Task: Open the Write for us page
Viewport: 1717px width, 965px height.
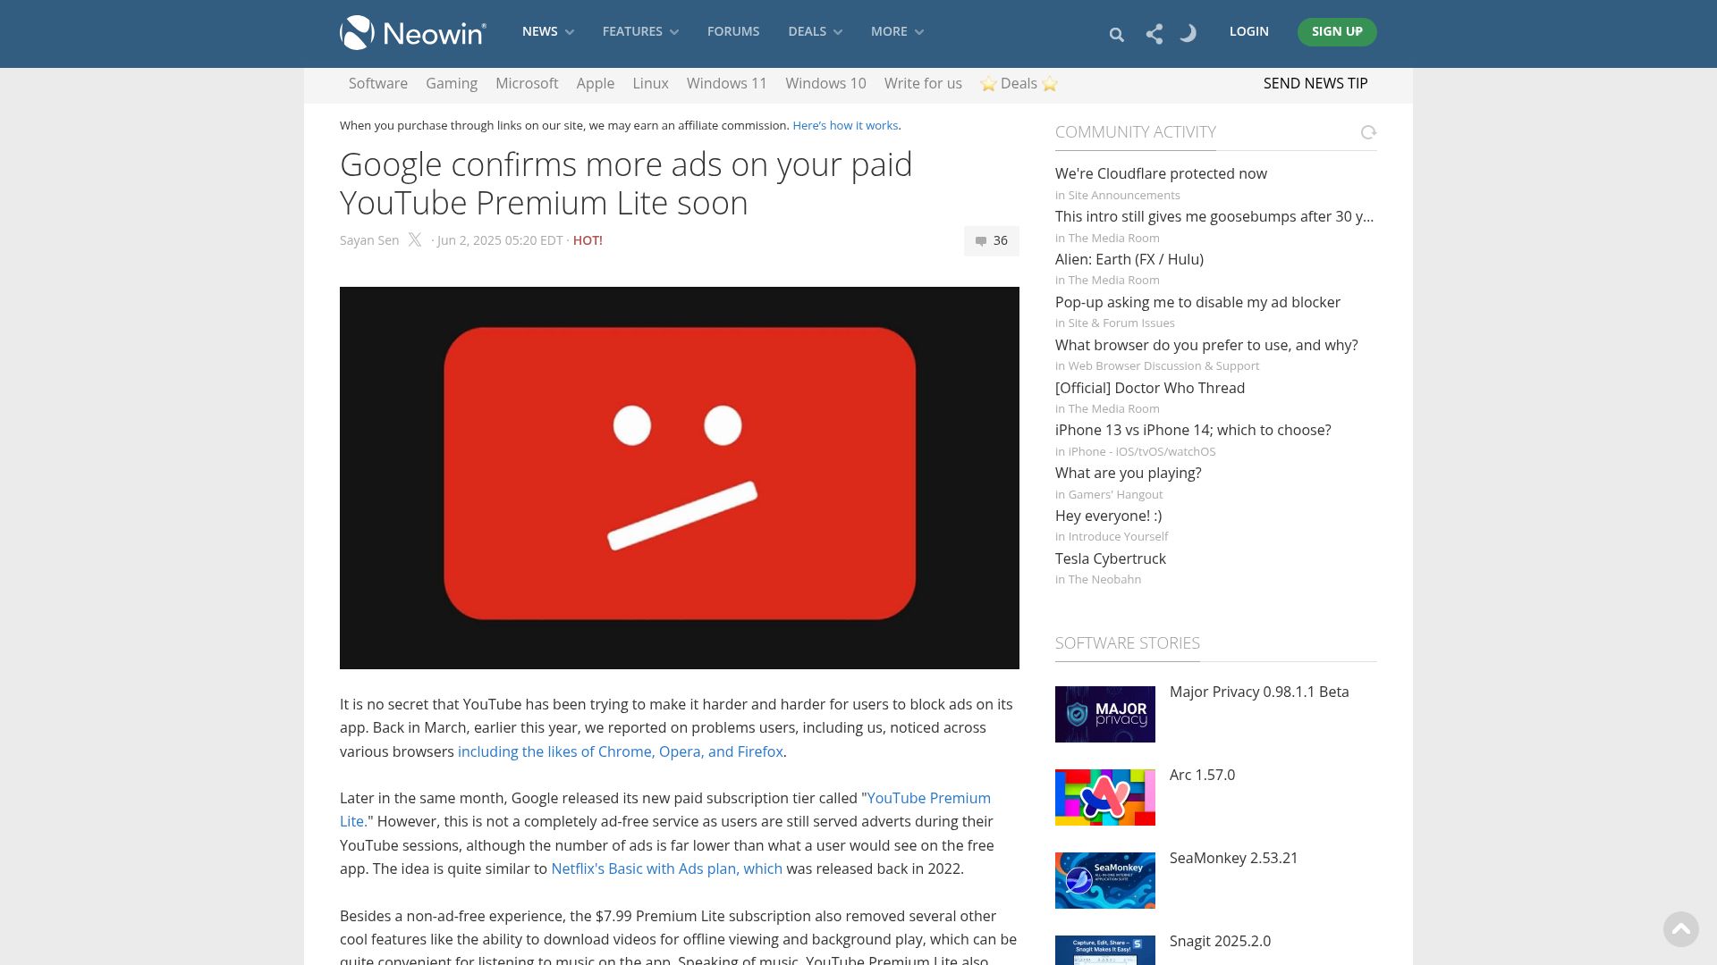Action: 923,83
